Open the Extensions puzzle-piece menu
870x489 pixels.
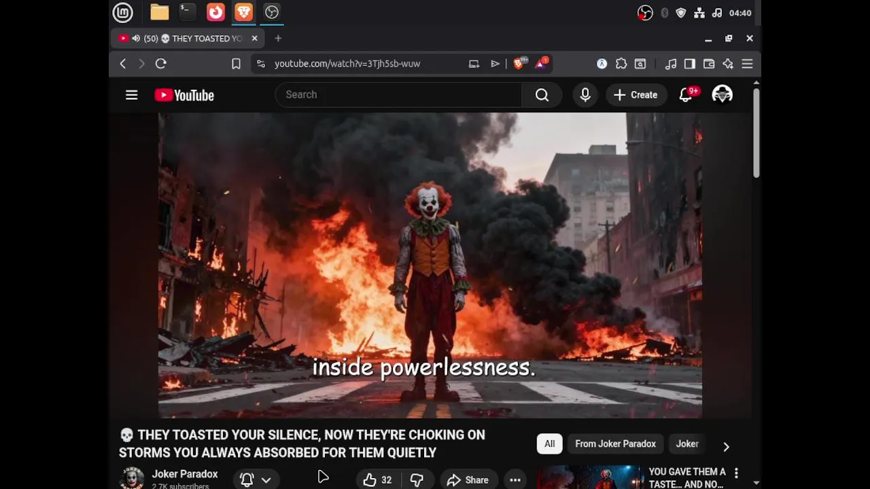point(621,64)
